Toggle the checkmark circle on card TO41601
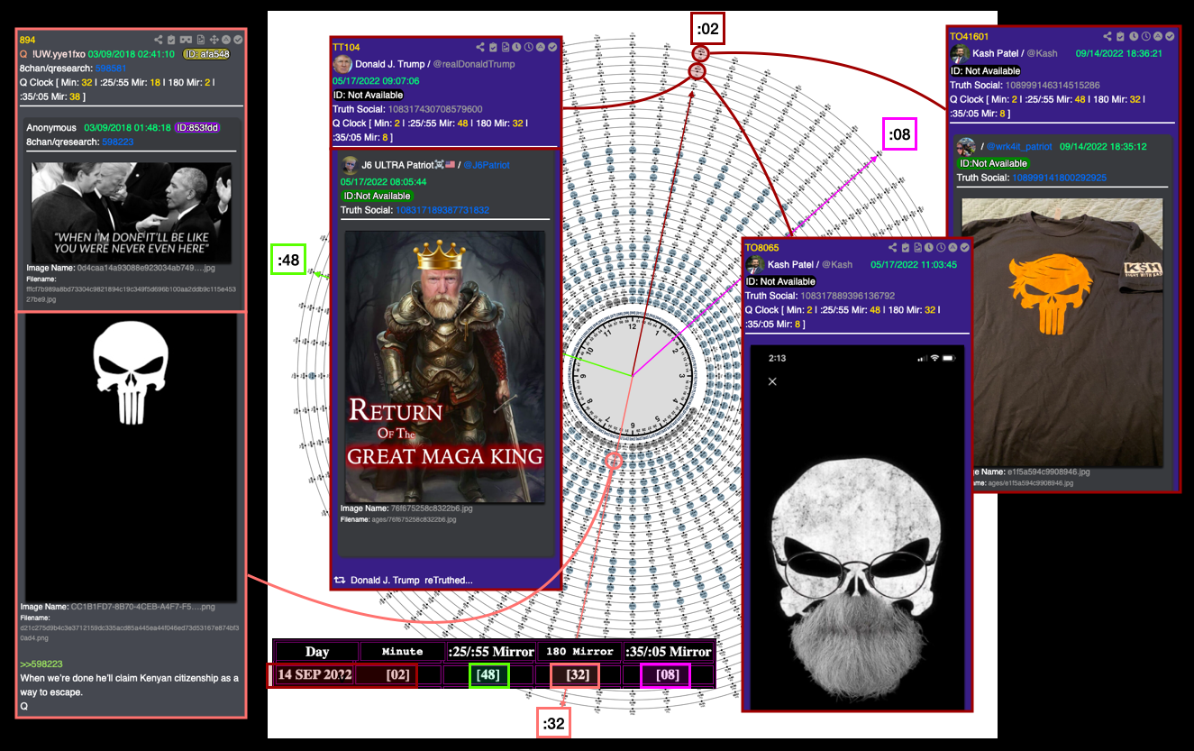Viewport: 1194px width, 751px height. click(x=1170, y=36)
